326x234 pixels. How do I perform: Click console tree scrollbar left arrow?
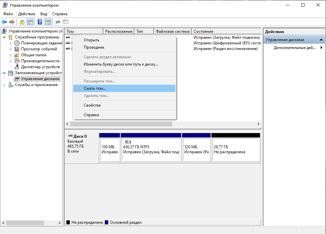coord(3,223)
